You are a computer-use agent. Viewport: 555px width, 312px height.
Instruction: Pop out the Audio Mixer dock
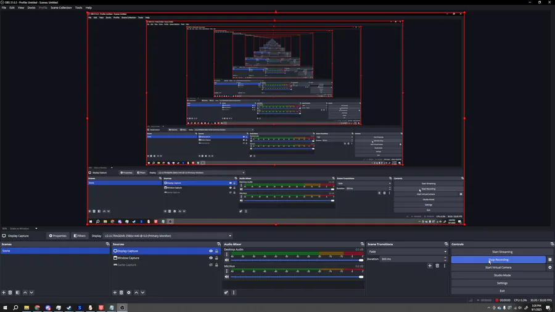(362, 244)
